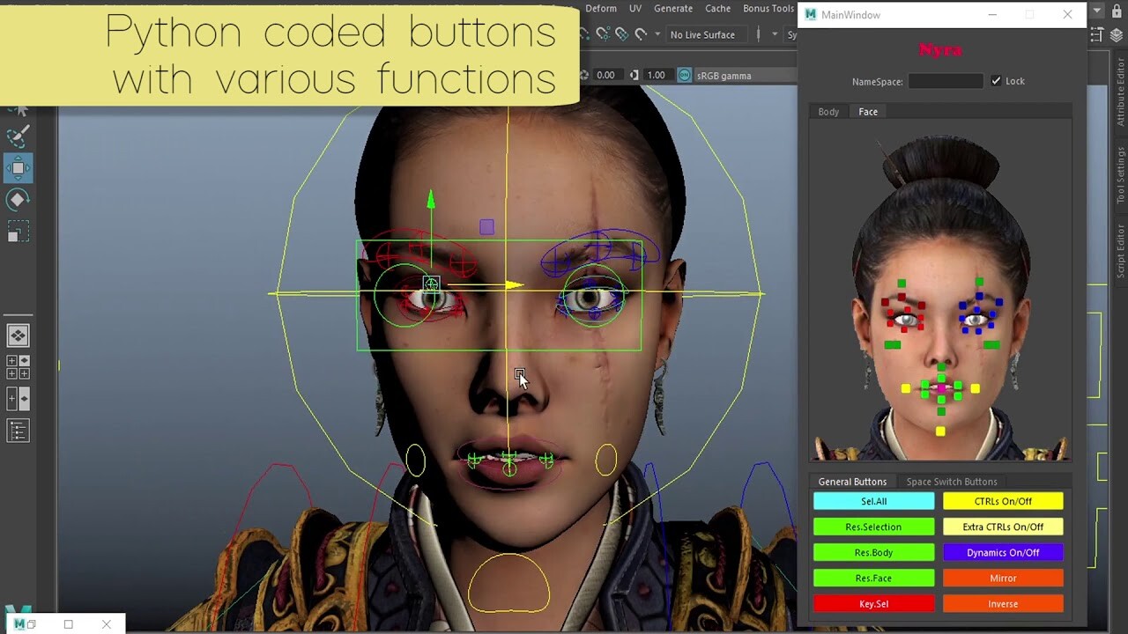
Task: Open the Bonus Tools menu
Action: 767,9
